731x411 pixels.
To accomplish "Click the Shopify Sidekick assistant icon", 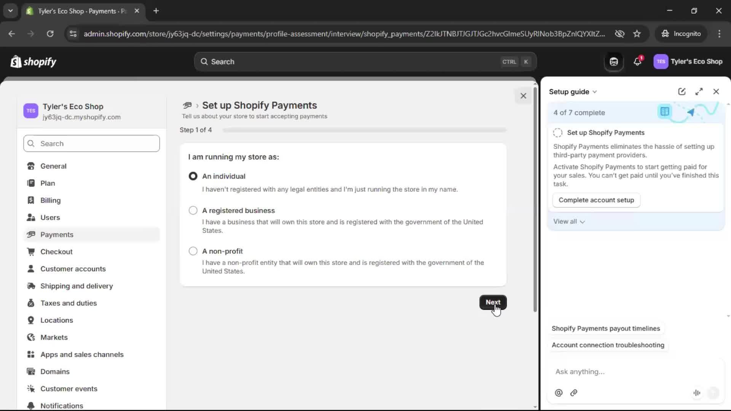I will [x=614, y=62].
